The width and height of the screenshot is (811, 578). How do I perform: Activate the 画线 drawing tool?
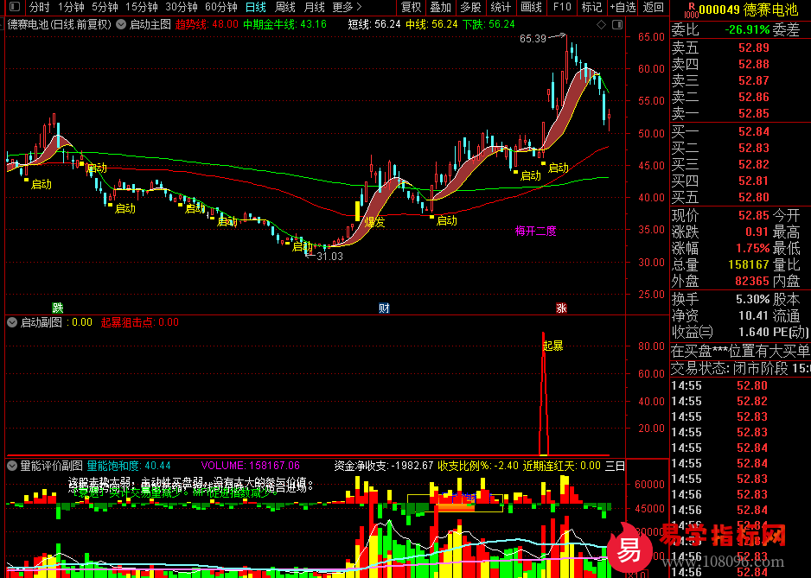point(531,7)
